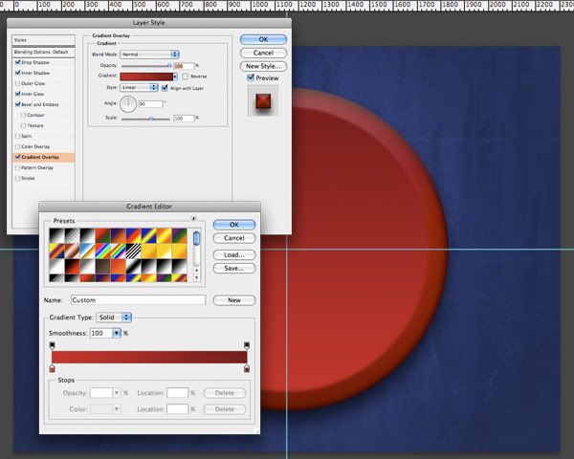Select the right opacity stop above gradient
574x459 pixels.
pos(248,345)
